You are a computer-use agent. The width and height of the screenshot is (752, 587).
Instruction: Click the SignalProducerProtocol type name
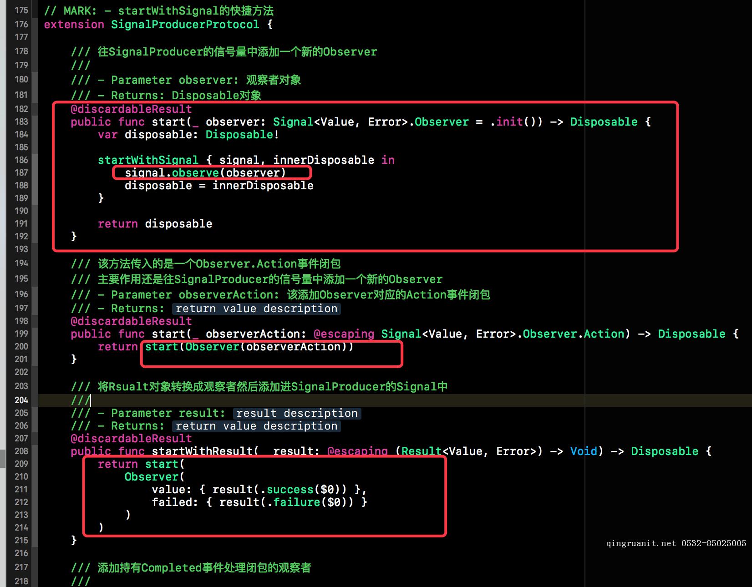(185, 25)
